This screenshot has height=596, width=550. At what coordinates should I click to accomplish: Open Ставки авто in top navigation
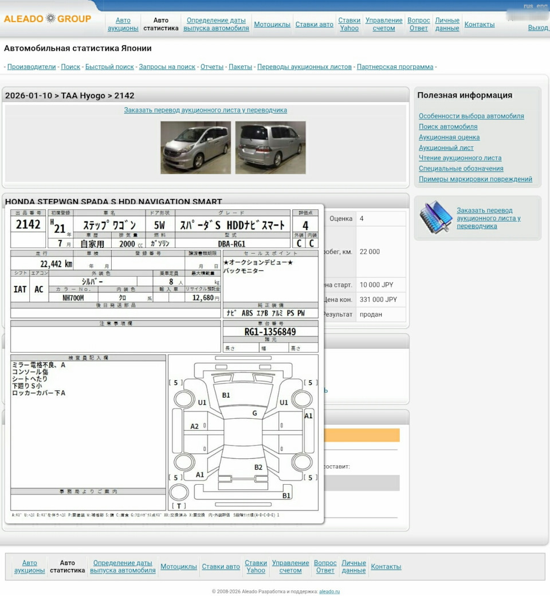315,24
